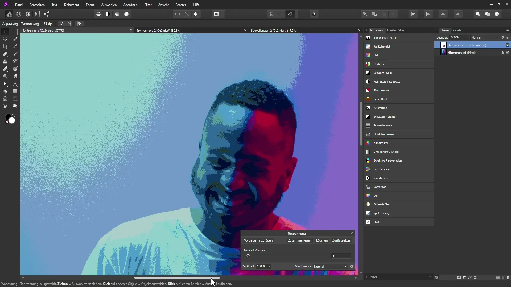This screenshot has width=511, height=287.
Task: Toggle visibility of Hintergrund layer
Action: (508, 52)
